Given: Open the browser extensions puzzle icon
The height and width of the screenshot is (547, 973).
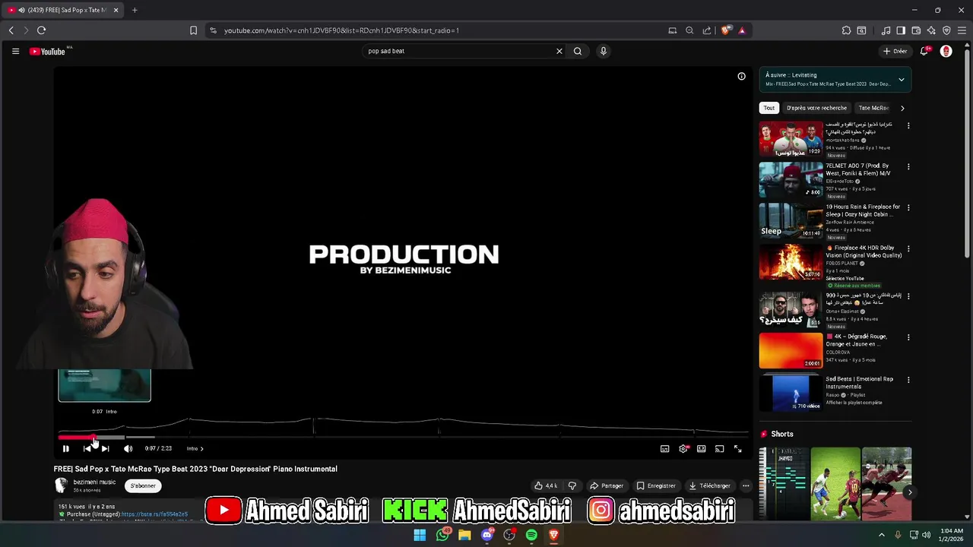Looking at the screenshot, I should pos(846,30).
